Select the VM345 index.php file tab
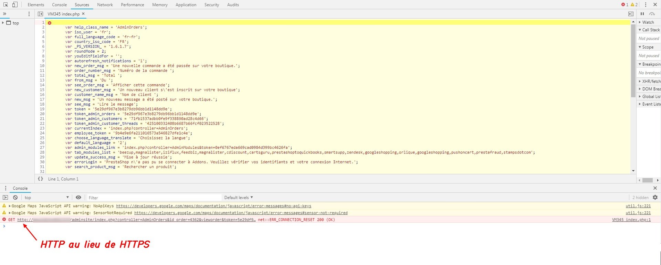 pos(64,14)
